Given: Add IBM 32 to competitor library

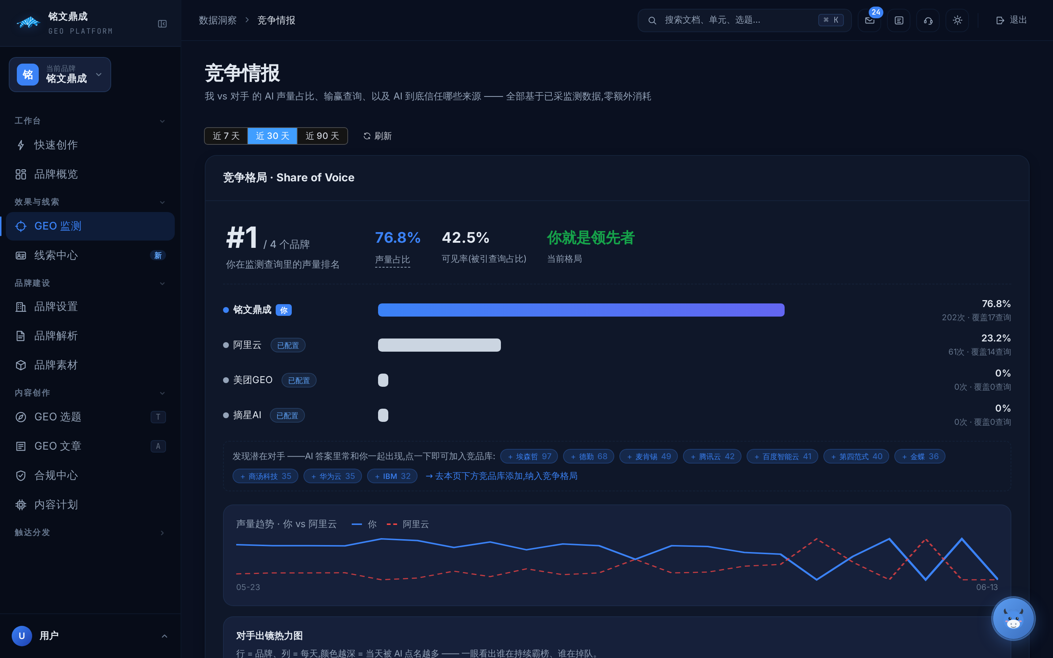Looking at the screenshot, I should (392, 476).
